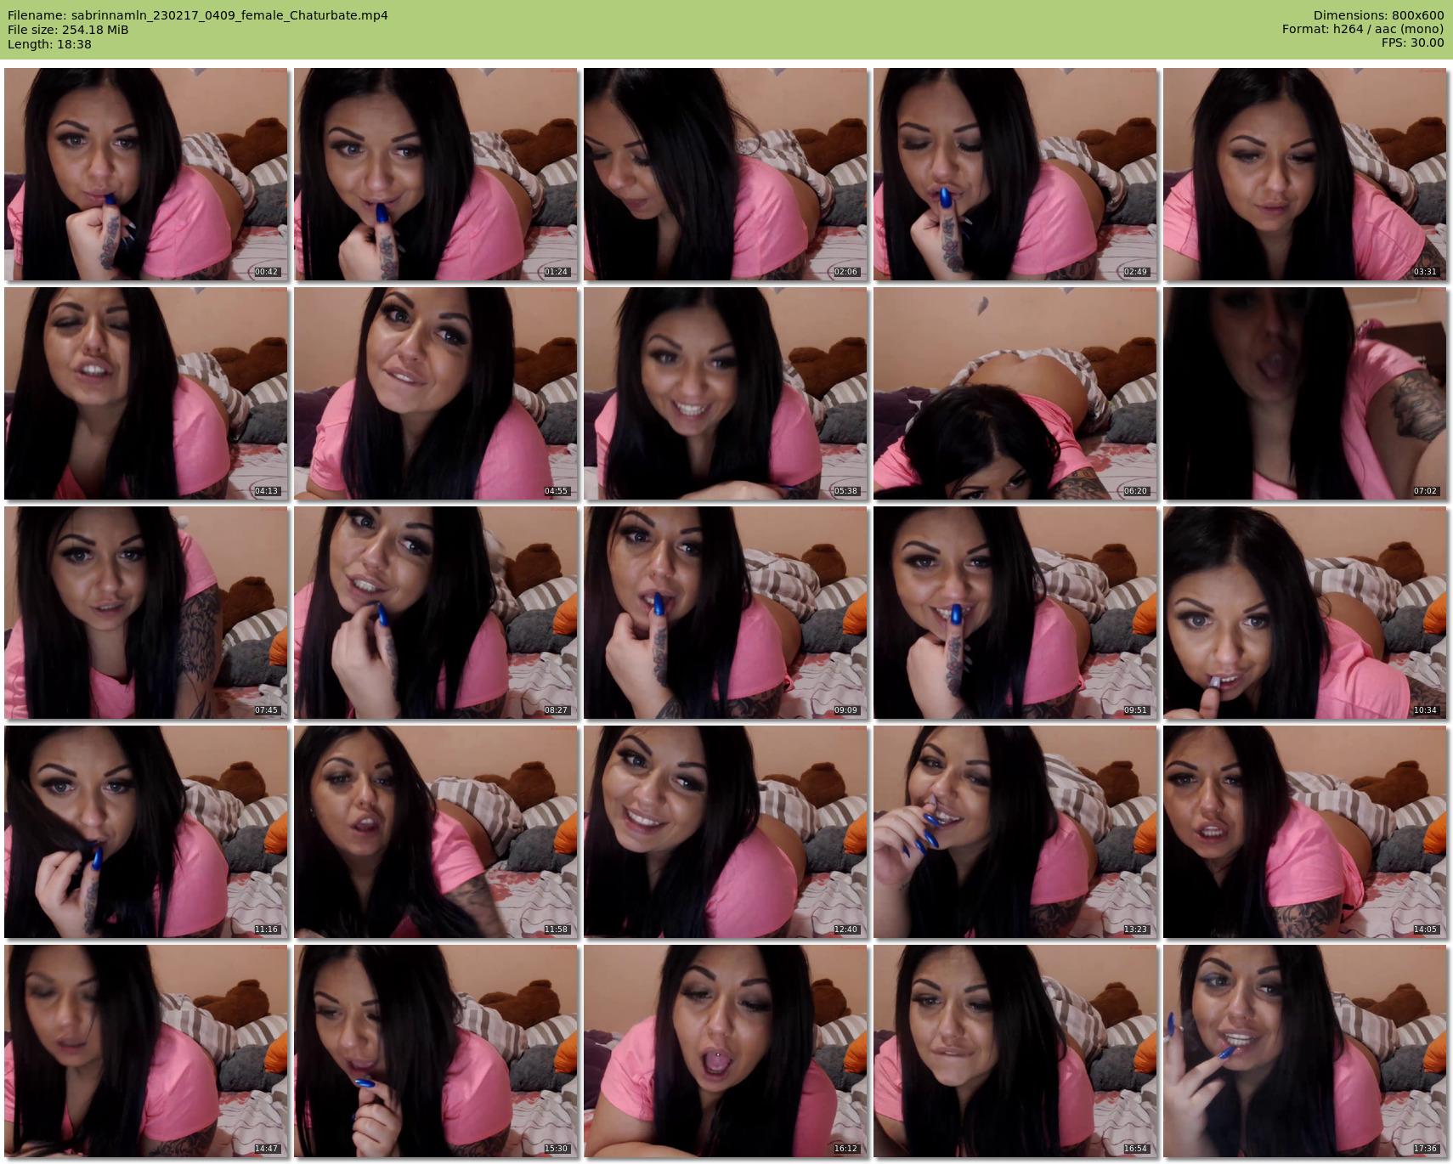This screenshot has width=1453, height=1164.
Task: Select the frame at 02:06
Action: (x=726, y=174)
